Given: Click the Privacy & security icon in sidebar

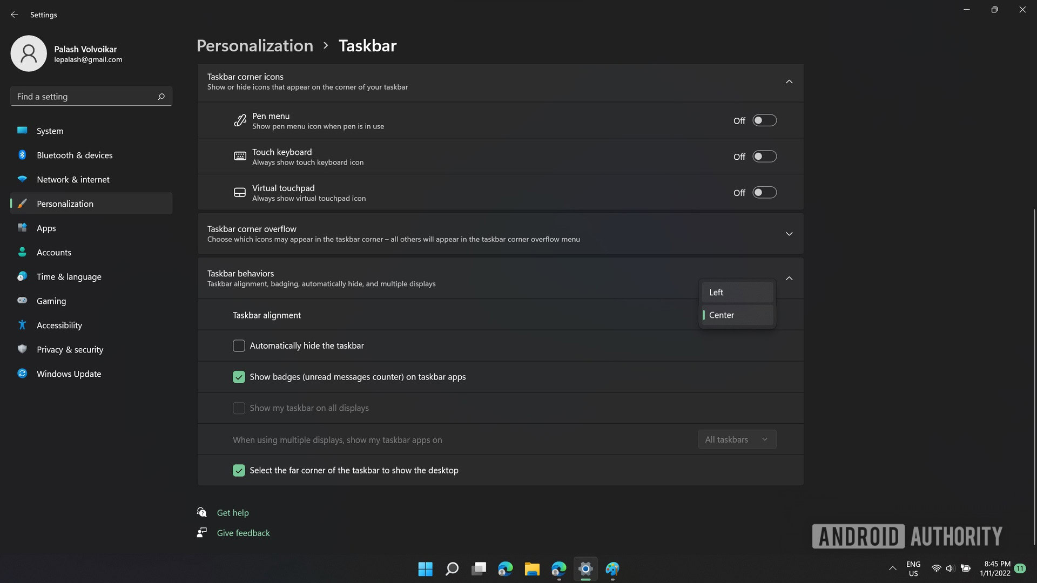Looking at the screenshot, I should [22, 349].
